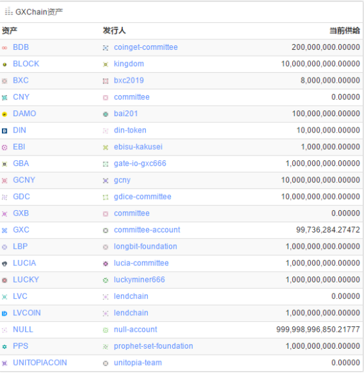
Task: Click the GXC asset logo icon
Action: [5, 230]
